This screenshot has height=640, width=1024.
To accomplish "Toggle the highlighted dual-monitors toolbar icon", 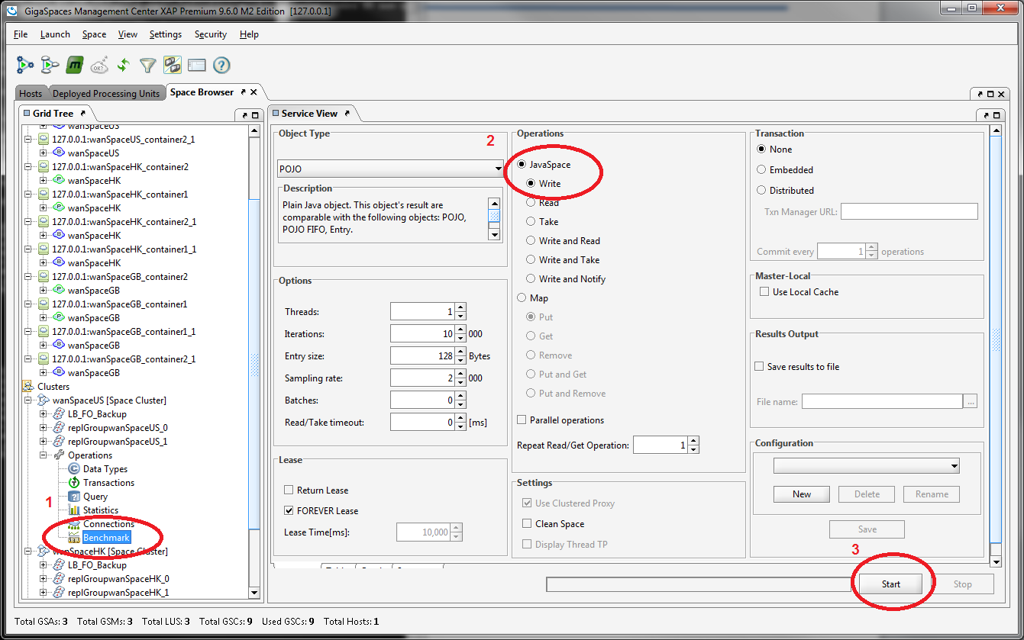I will point(172,66).
